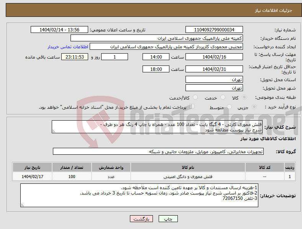The height and width of the screenshot is (229, 302).
Task: Click the general need description text area
Action: click(157, 127)
